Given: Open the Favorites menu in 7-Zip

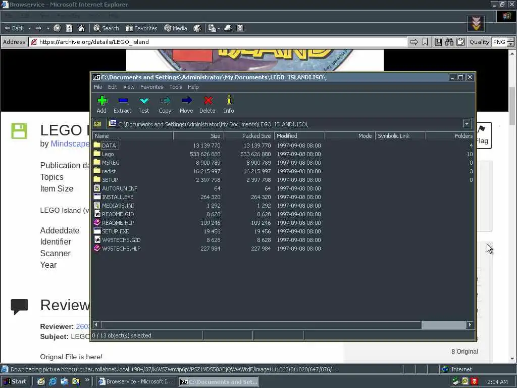Looking at the screenshot, I should 151,87.
